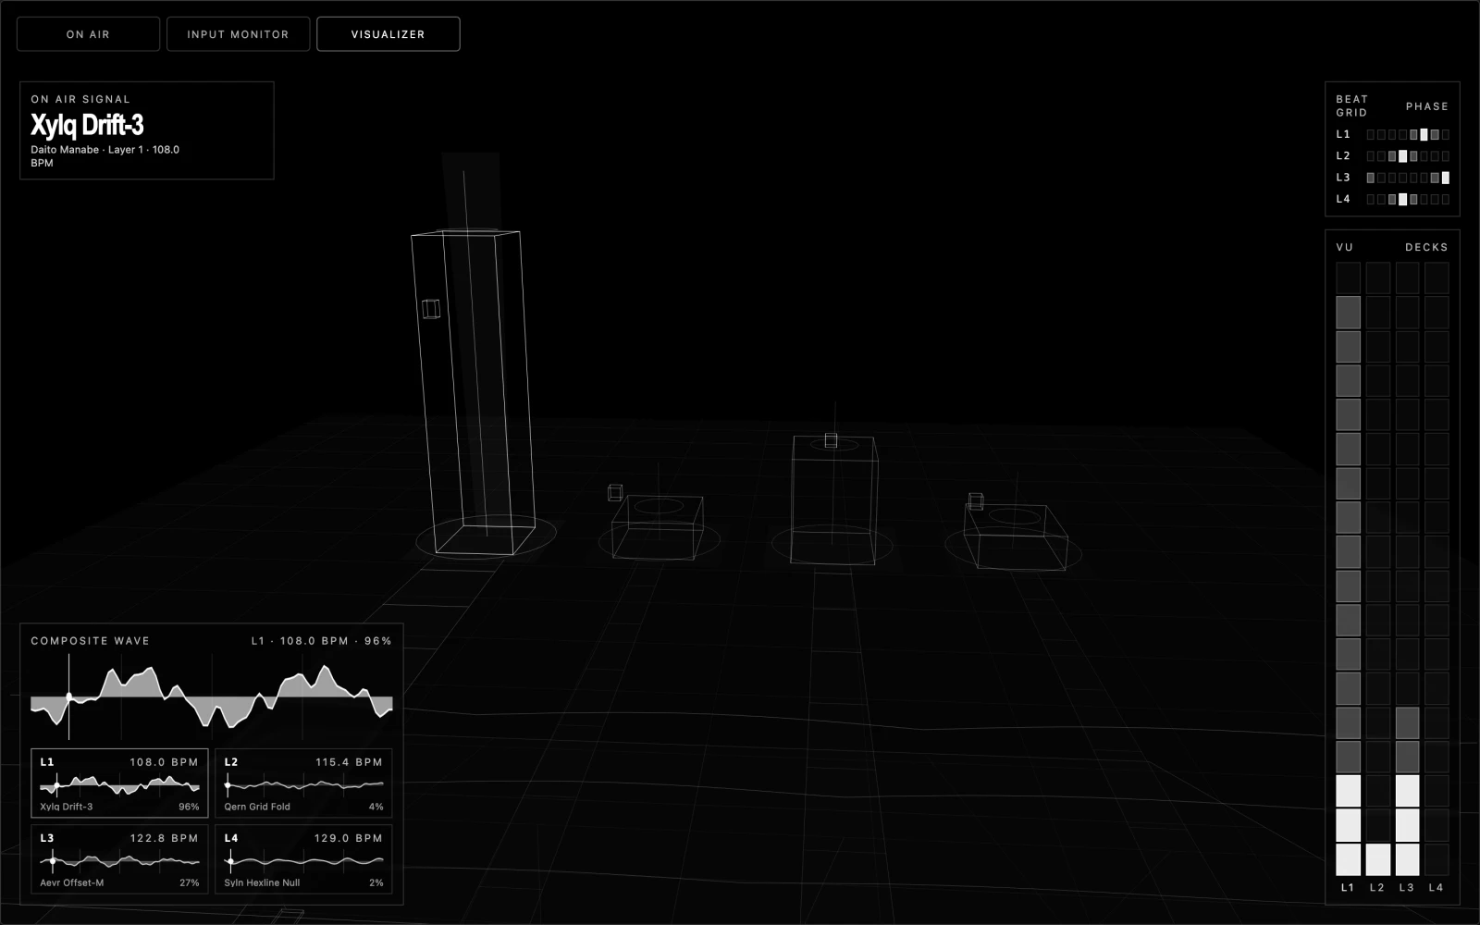Click the cube marker on the rightmost flat platform
Image resolution: width=1480 pixels, height=925 pixels.
[x=978, y=502]
